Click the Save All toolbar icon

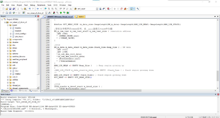[14, 9]
